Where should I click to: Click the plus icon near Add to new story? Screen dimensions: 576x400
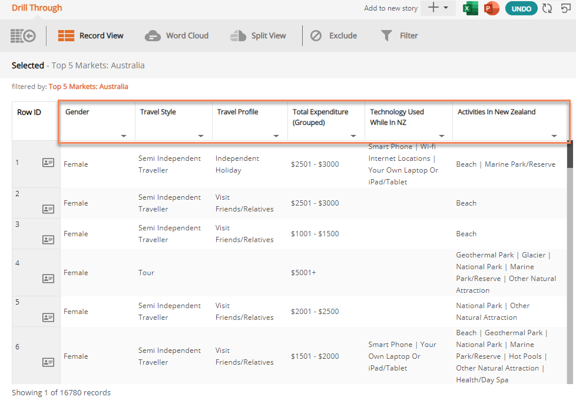click(432, 9)
